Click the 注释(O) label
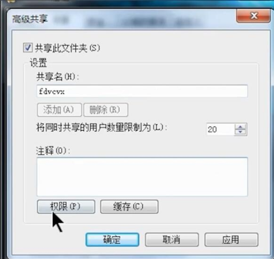Image resolution: width=274 pixels, height=259 pixels. pyautogui.click(x=53, y=151)
